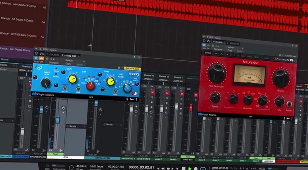Screen dimensions: 308x170
Task: Click Compare in the bx_opto window
Action: coord(218,49)
